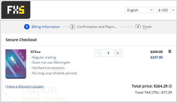Open the Total price help question-mark icon
Image resolution: width=177 pixels, height=103 pixels.
pos(170,86)
